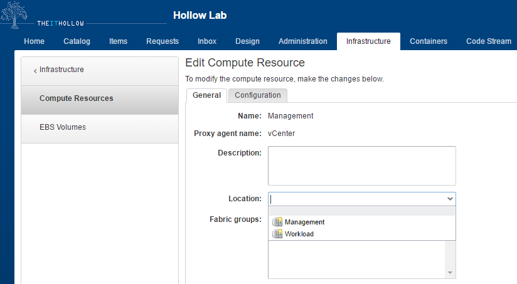Switch to the Configuration tab

pyautogui.click(x=257, y=95)
